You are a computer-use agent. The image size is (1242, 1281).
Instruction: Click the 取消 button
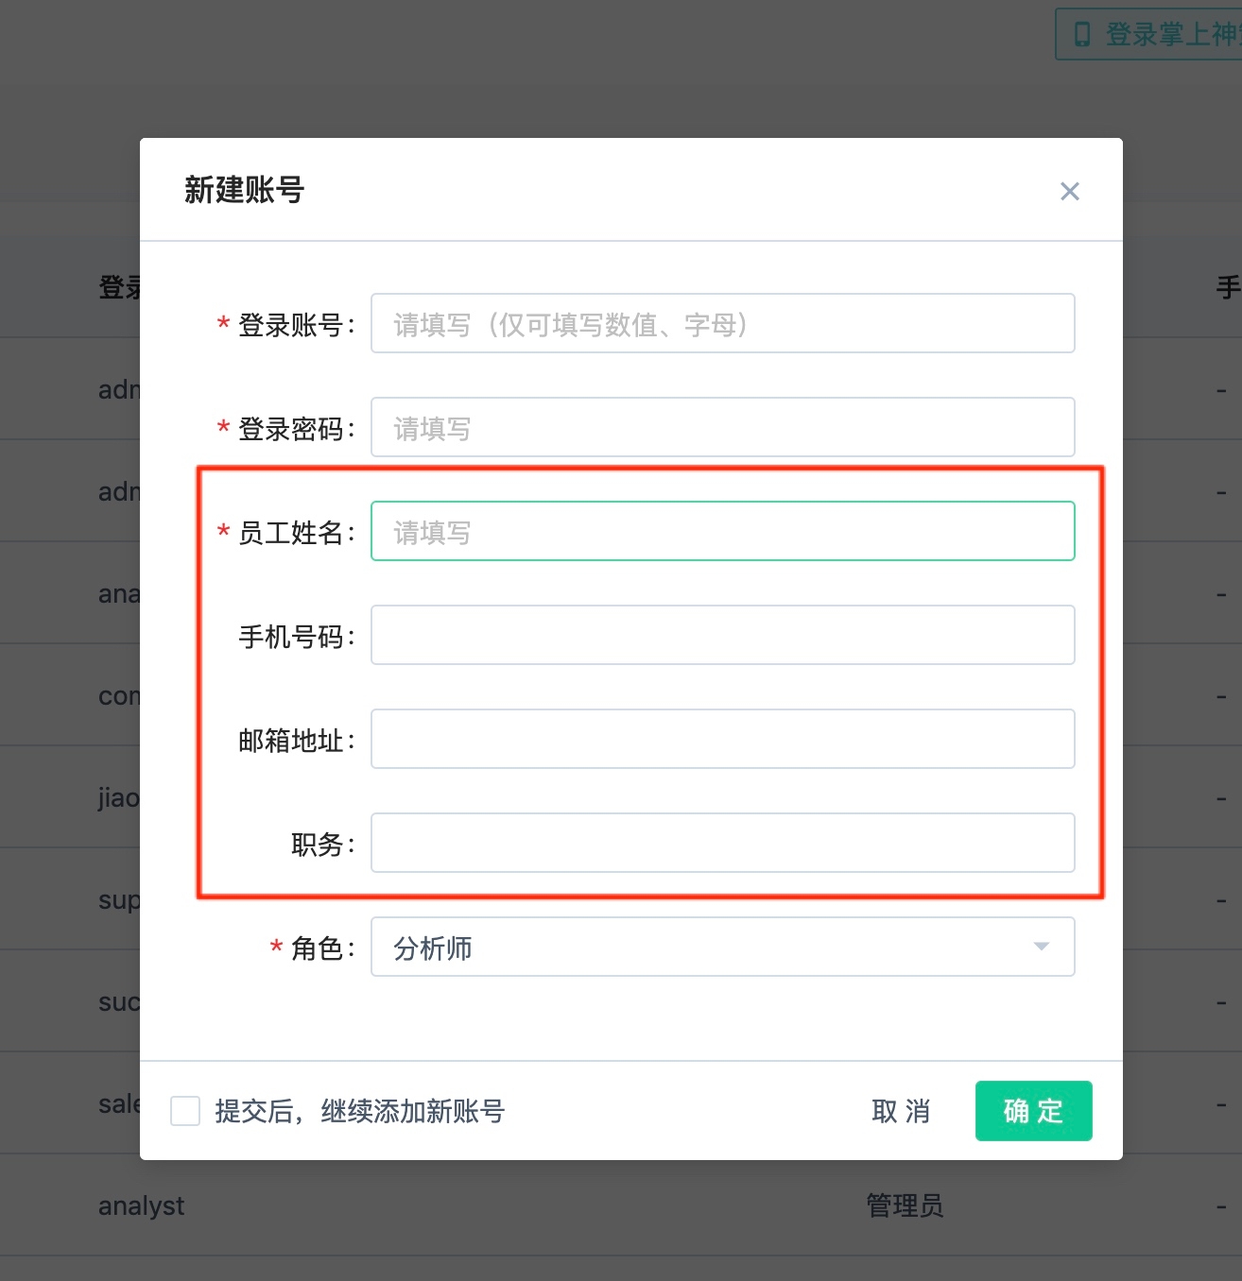click(x=900, y=1111)
